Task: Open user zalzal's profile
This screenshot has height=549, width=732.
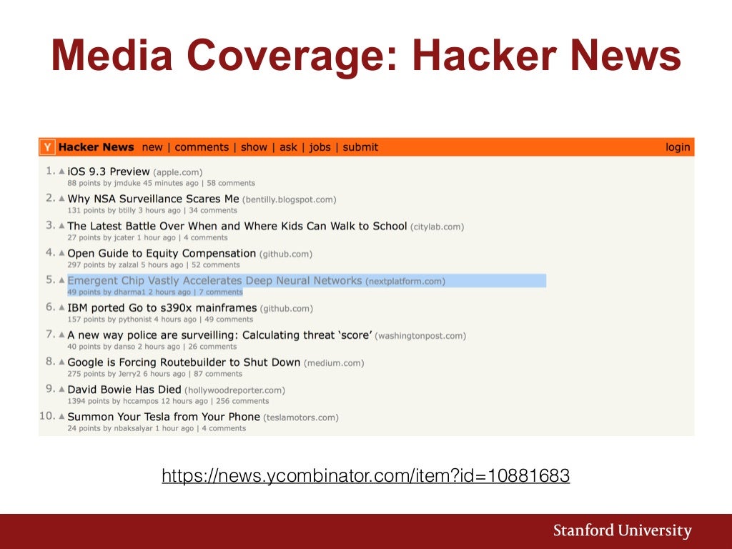Action: point(129,264)
